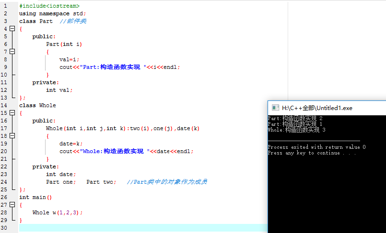
Task: Collapse the main function fold marker at line 27
Action: 12,205
